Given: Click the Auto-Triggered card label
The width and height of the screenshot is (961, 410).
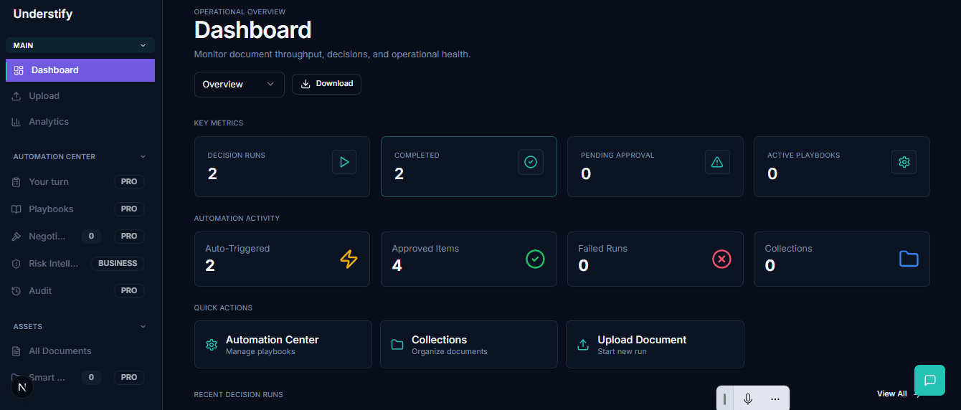Looking at the screenshot, I should click(x=237, y=249).
